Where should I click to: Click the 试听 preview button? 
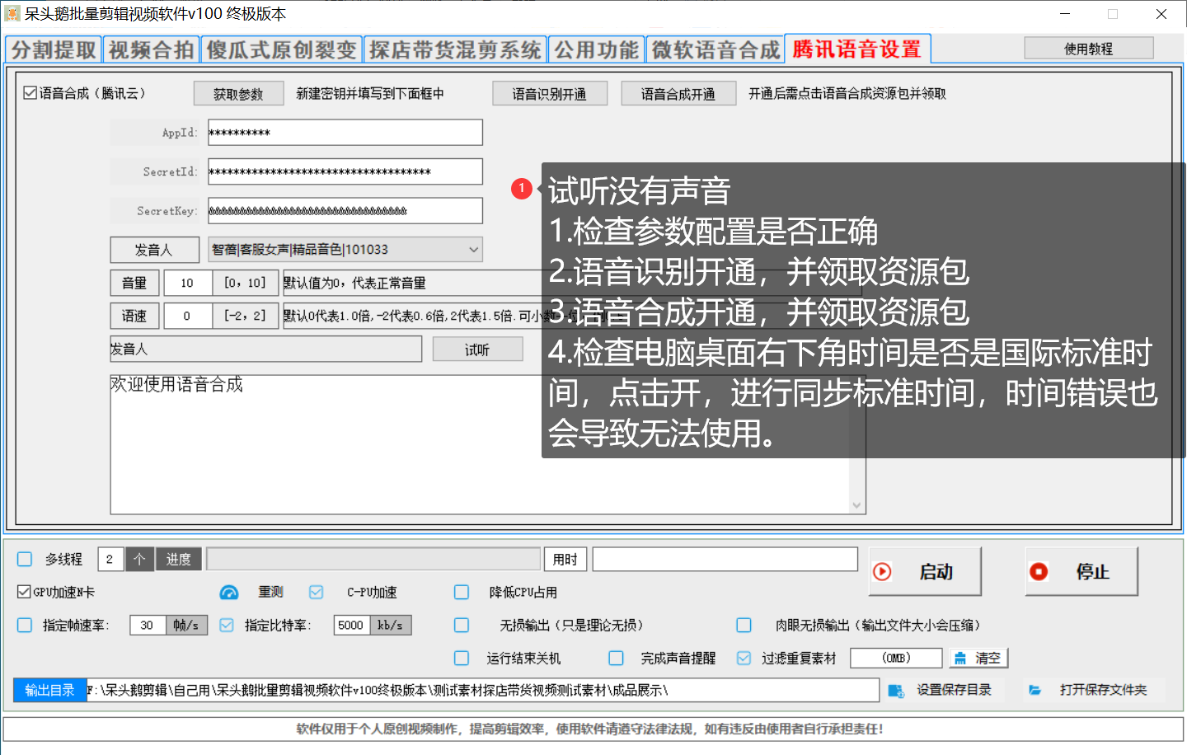477,349
